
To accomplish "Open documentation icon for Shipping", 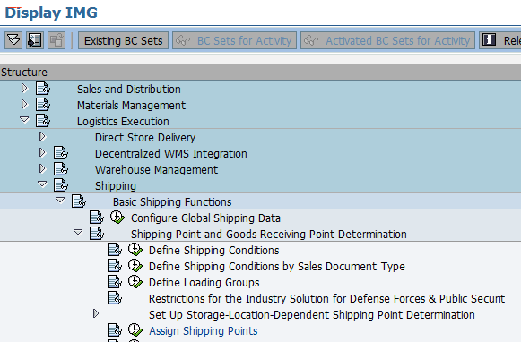I will coord(61,185).
